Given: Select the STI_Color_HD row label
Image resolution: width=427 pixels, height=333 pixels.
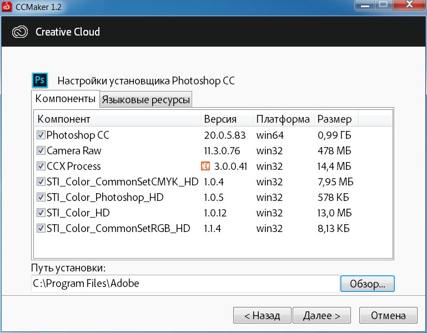Looking at the screenshot, I should click(78, 213).
